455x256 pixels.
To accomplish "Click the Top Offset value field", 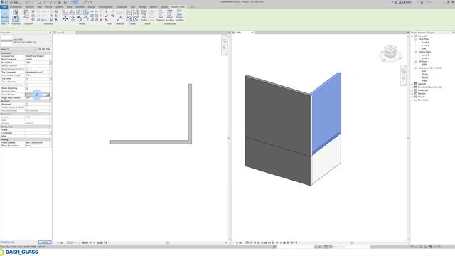I will coord(37,79).
